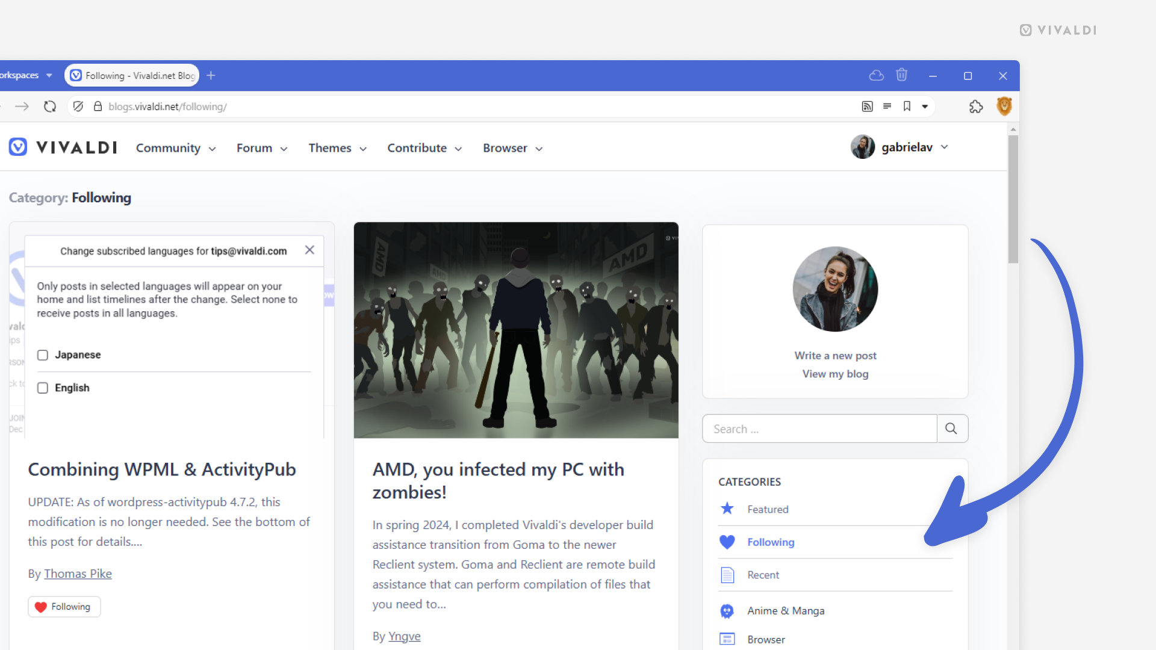Open the Recent category
Image resolution: width=1156 pixels, height=650 pixels.
pyautogui.click(x=763, y=575)
